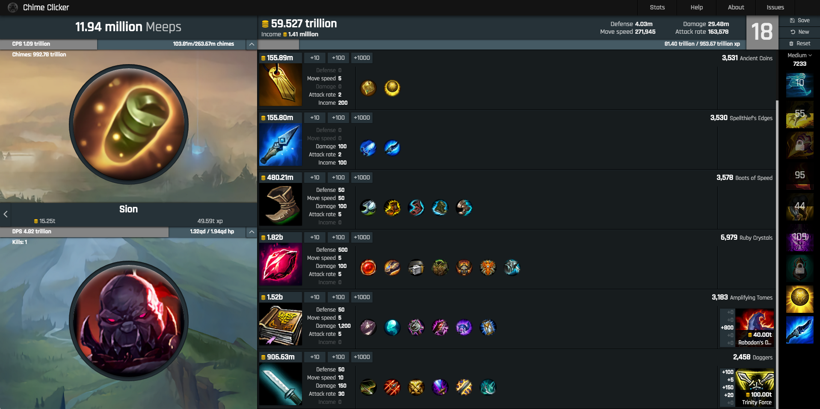Add +1000 Ruby Crystals

(362, 237)
